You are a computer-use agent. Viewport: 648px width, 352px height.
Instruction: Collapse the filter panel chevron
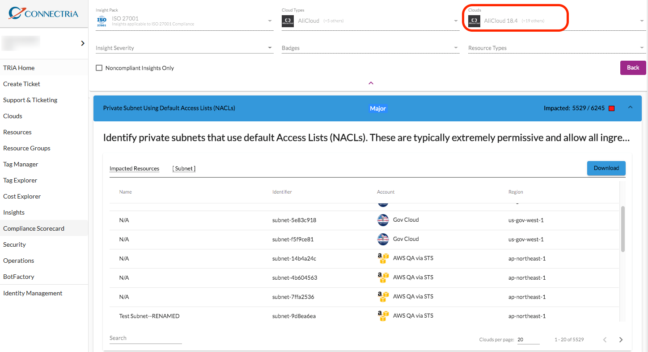click(x=371, y=83)
